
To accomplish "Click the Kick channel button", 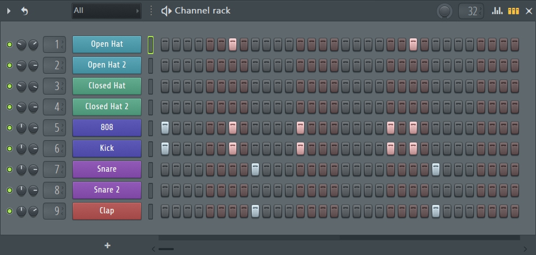I will pyautogui.click(x=107, y=148).
